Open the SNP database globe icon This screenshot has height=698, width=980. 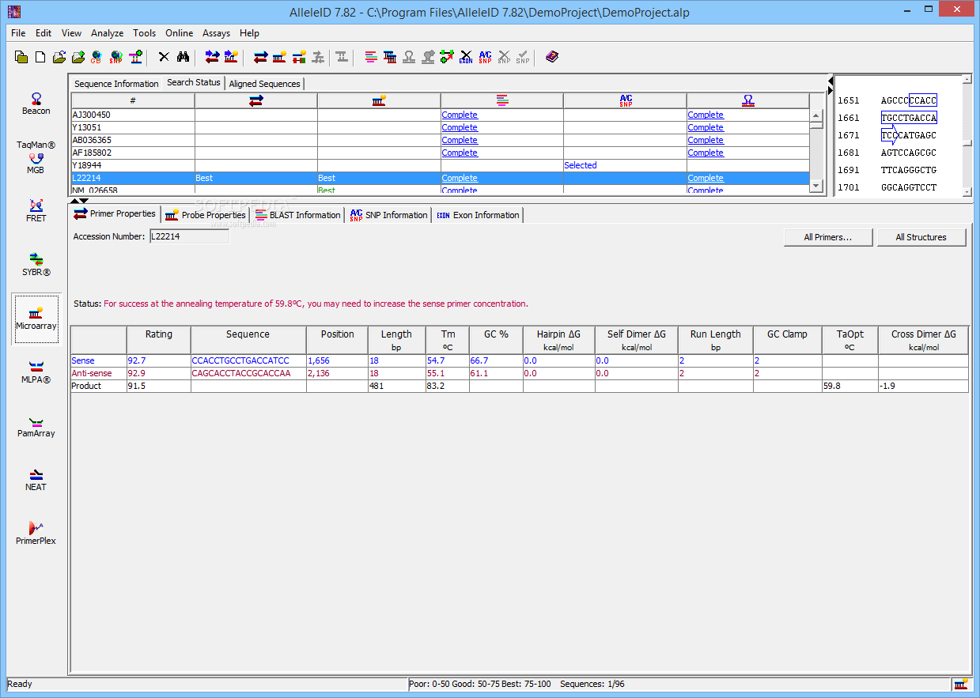pyautogui.click(x=115, y=57)
